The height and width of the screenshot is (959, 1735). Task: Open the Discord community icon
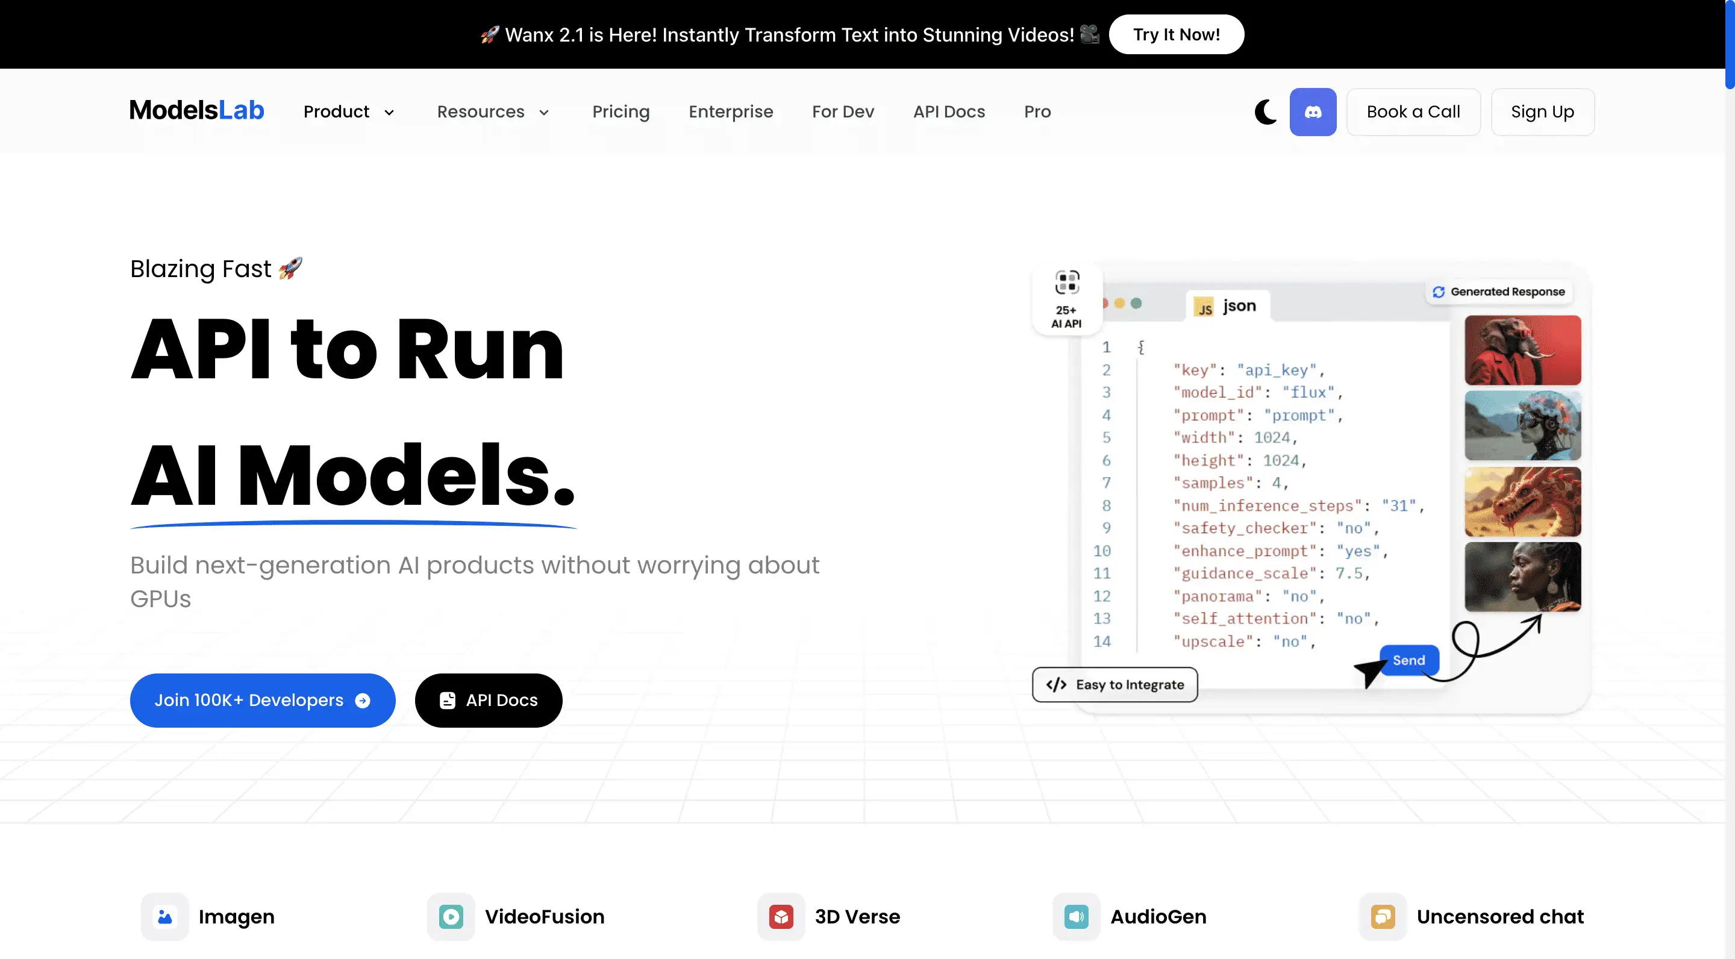click(1313, 112)
